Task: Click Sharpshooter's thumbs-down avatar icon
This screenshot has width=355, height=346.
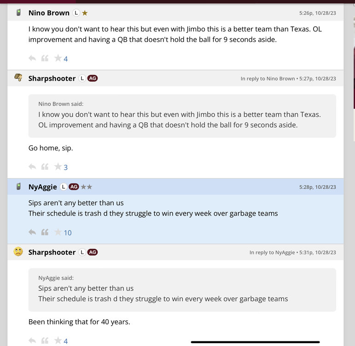Action: coord(18,78)
